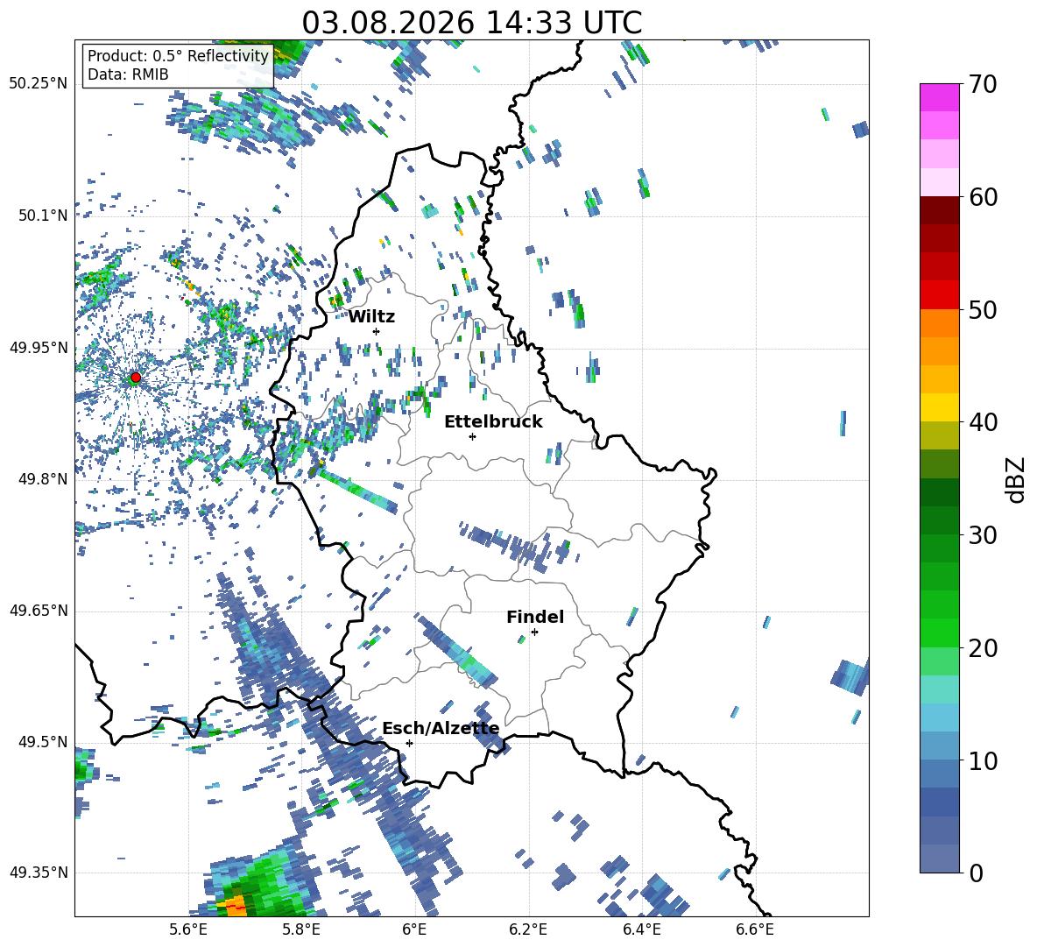
Task: Click the red radar site marker
Action: pyautogui.click(x=136, y=378)
